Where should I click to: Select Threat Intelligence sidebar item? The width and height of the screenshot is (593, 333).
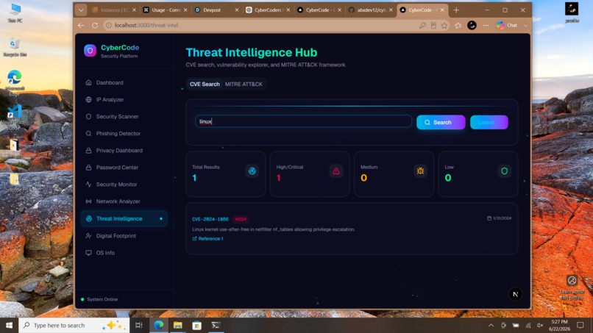coord(124,218)
